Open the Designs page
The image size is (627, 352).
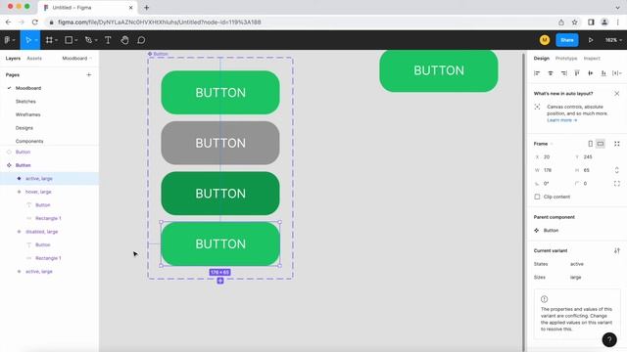(24, 128)
